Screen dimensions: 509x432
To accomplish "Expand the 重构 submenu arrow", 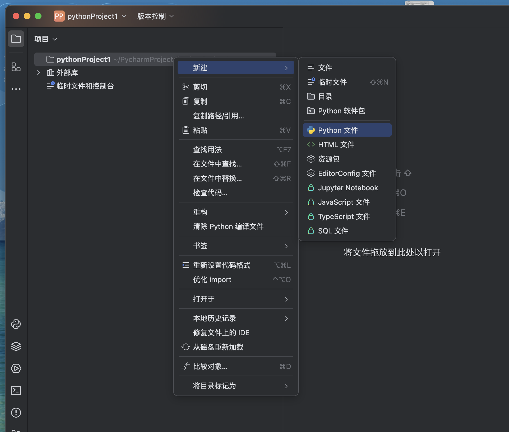I will coord(286,212).
